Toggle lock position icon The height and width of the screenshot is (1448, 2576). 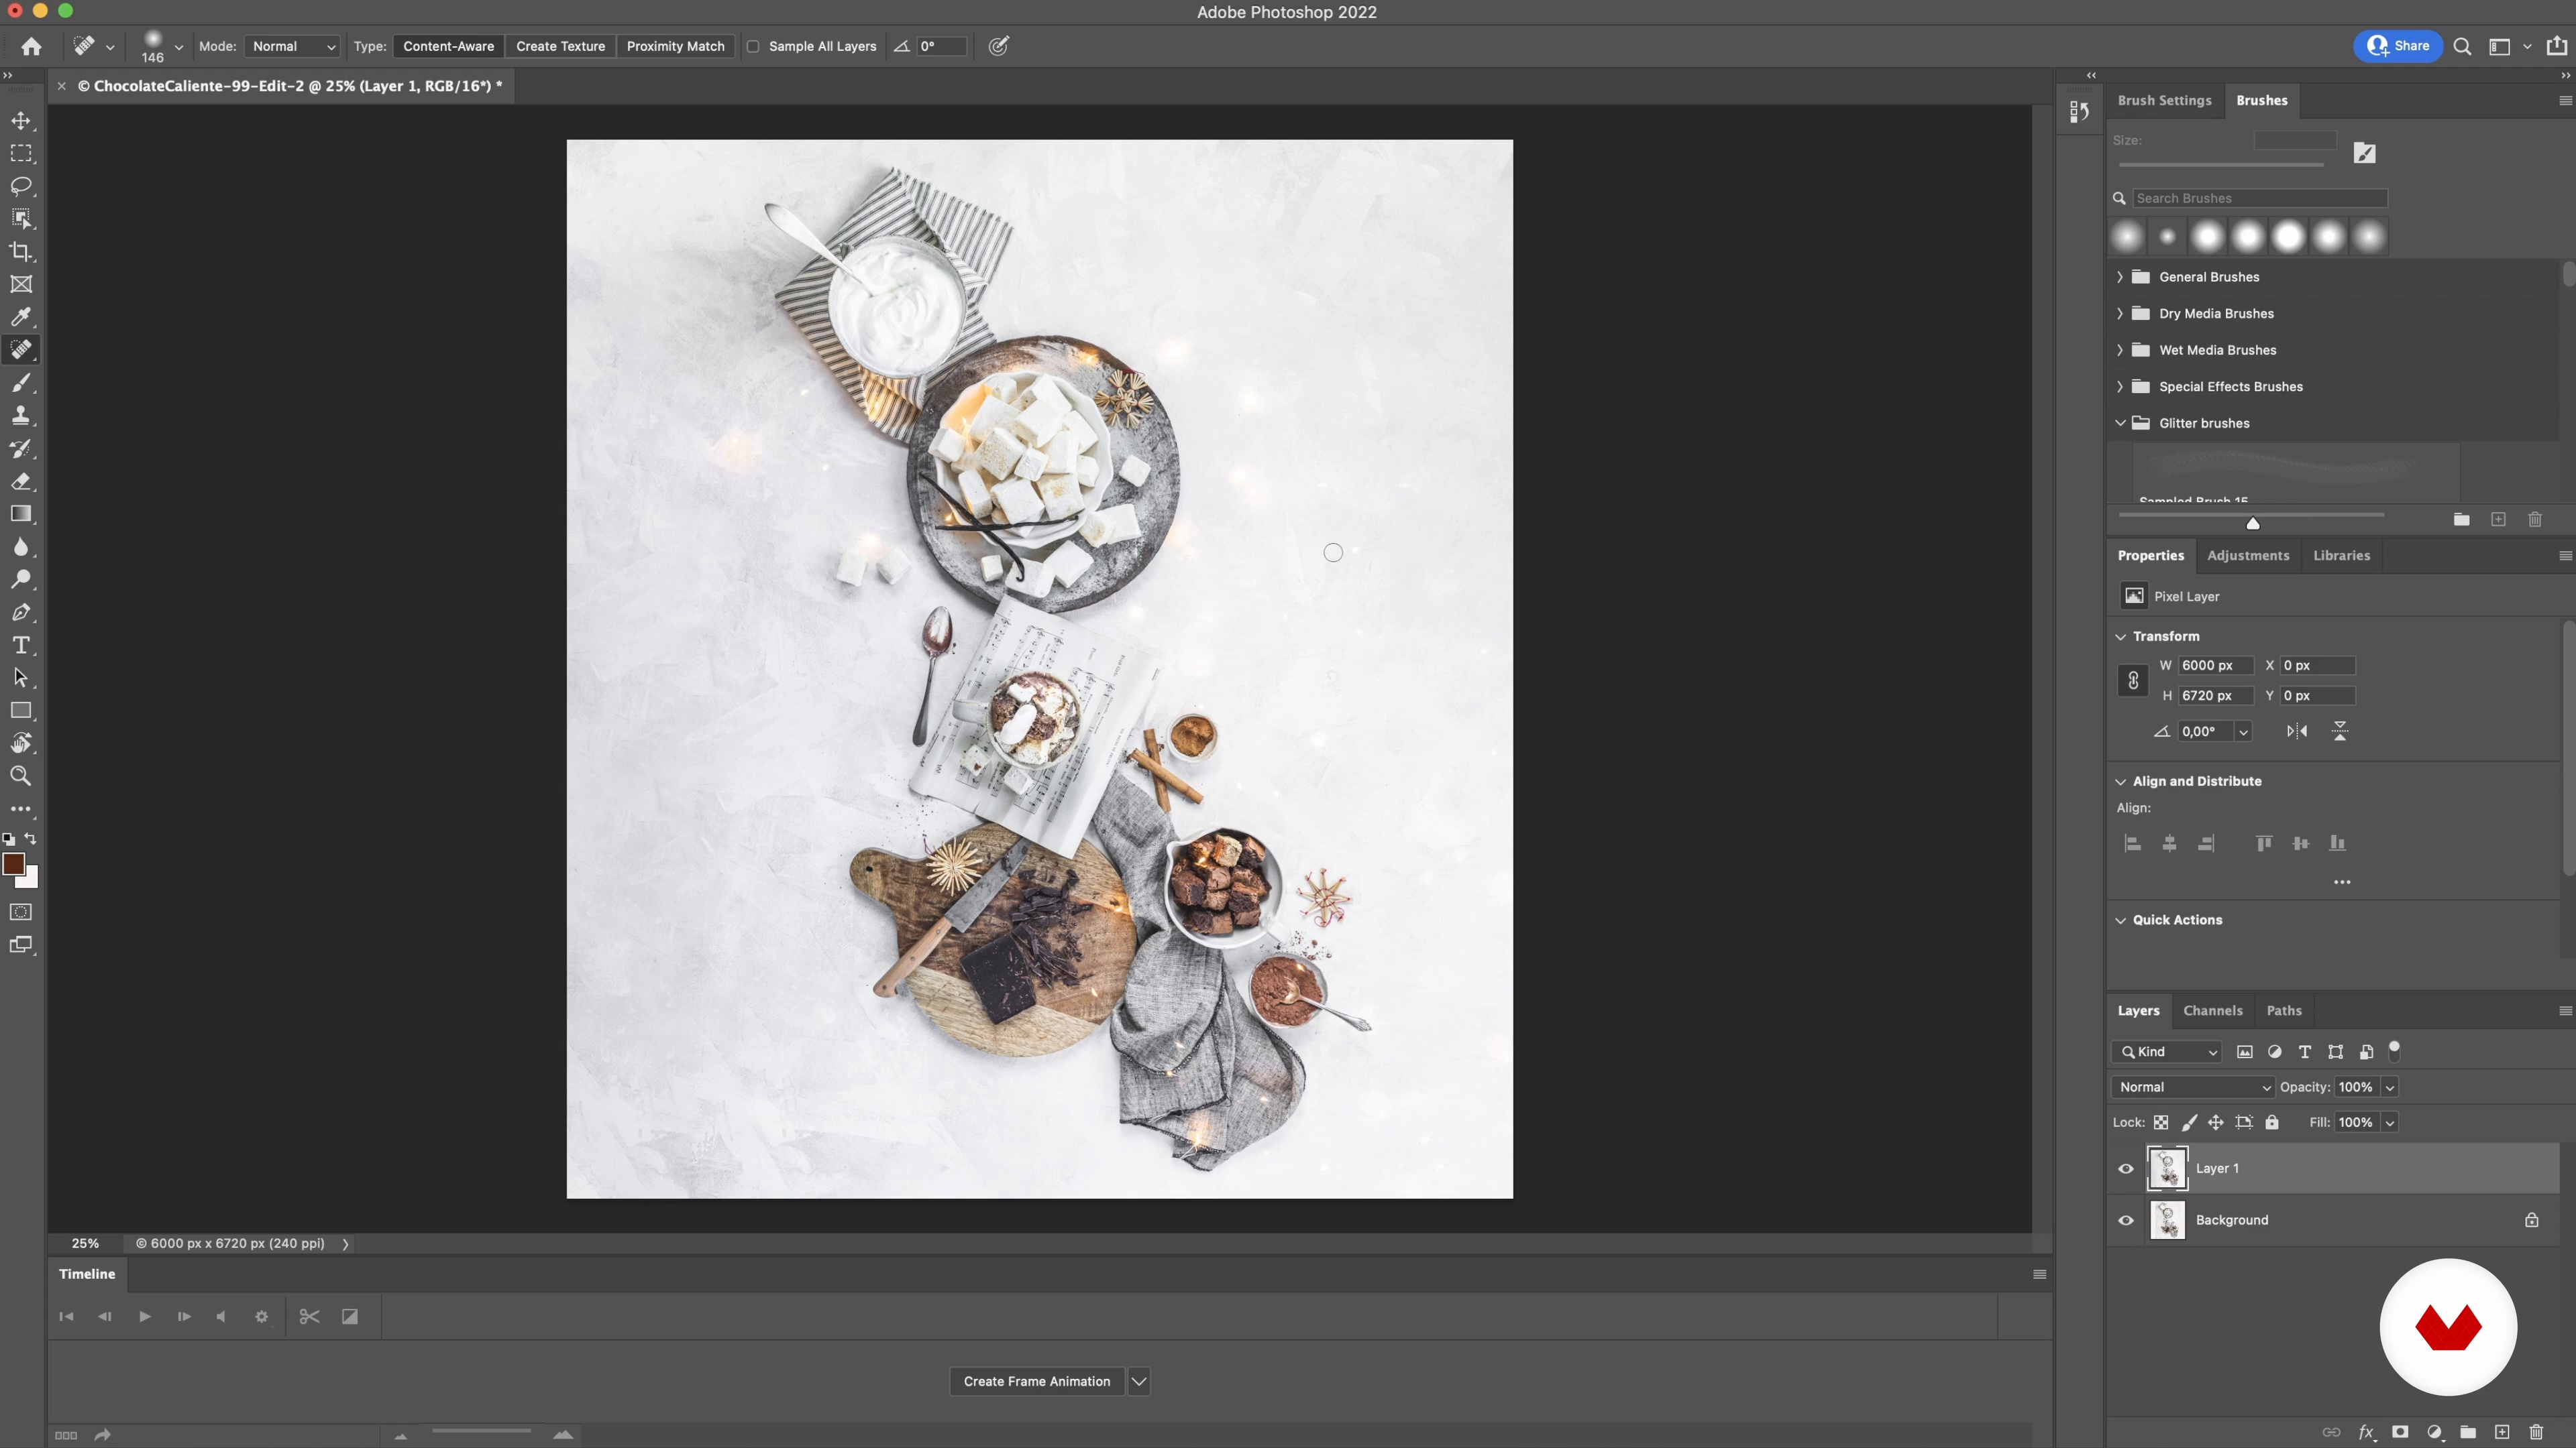tap(2216, 1122)
